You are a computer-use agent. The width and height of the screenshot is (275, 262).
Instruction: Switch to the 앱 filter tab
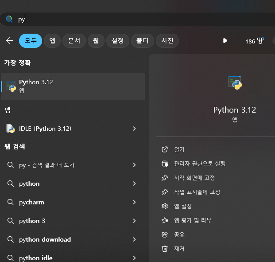52,41
